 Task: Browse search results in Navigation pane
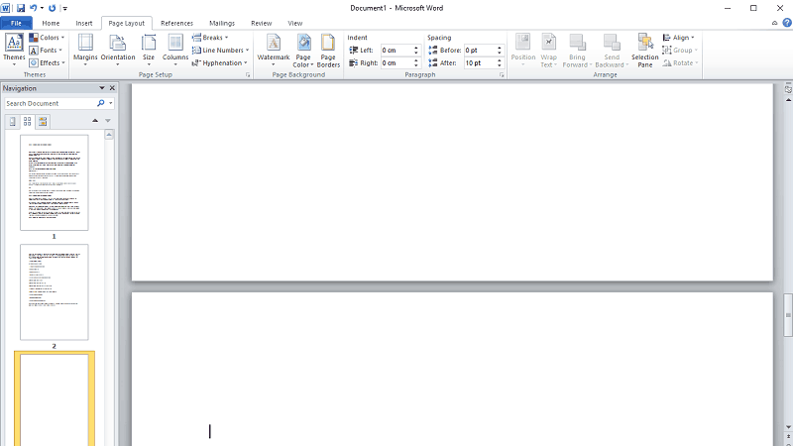[x=43, y=121]
